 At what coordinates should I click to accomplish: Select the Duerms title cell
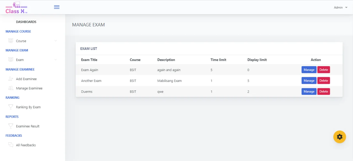click(87, 92)
